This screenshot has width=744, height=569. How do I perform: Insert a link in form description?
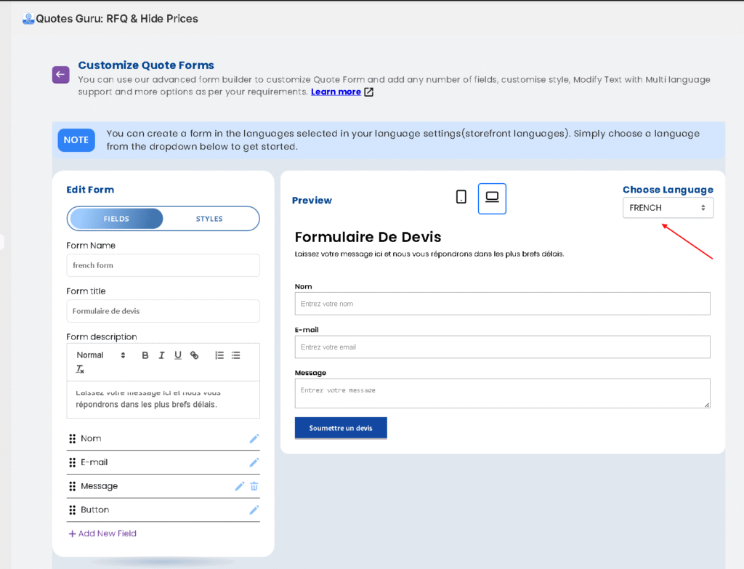[194, 355]
